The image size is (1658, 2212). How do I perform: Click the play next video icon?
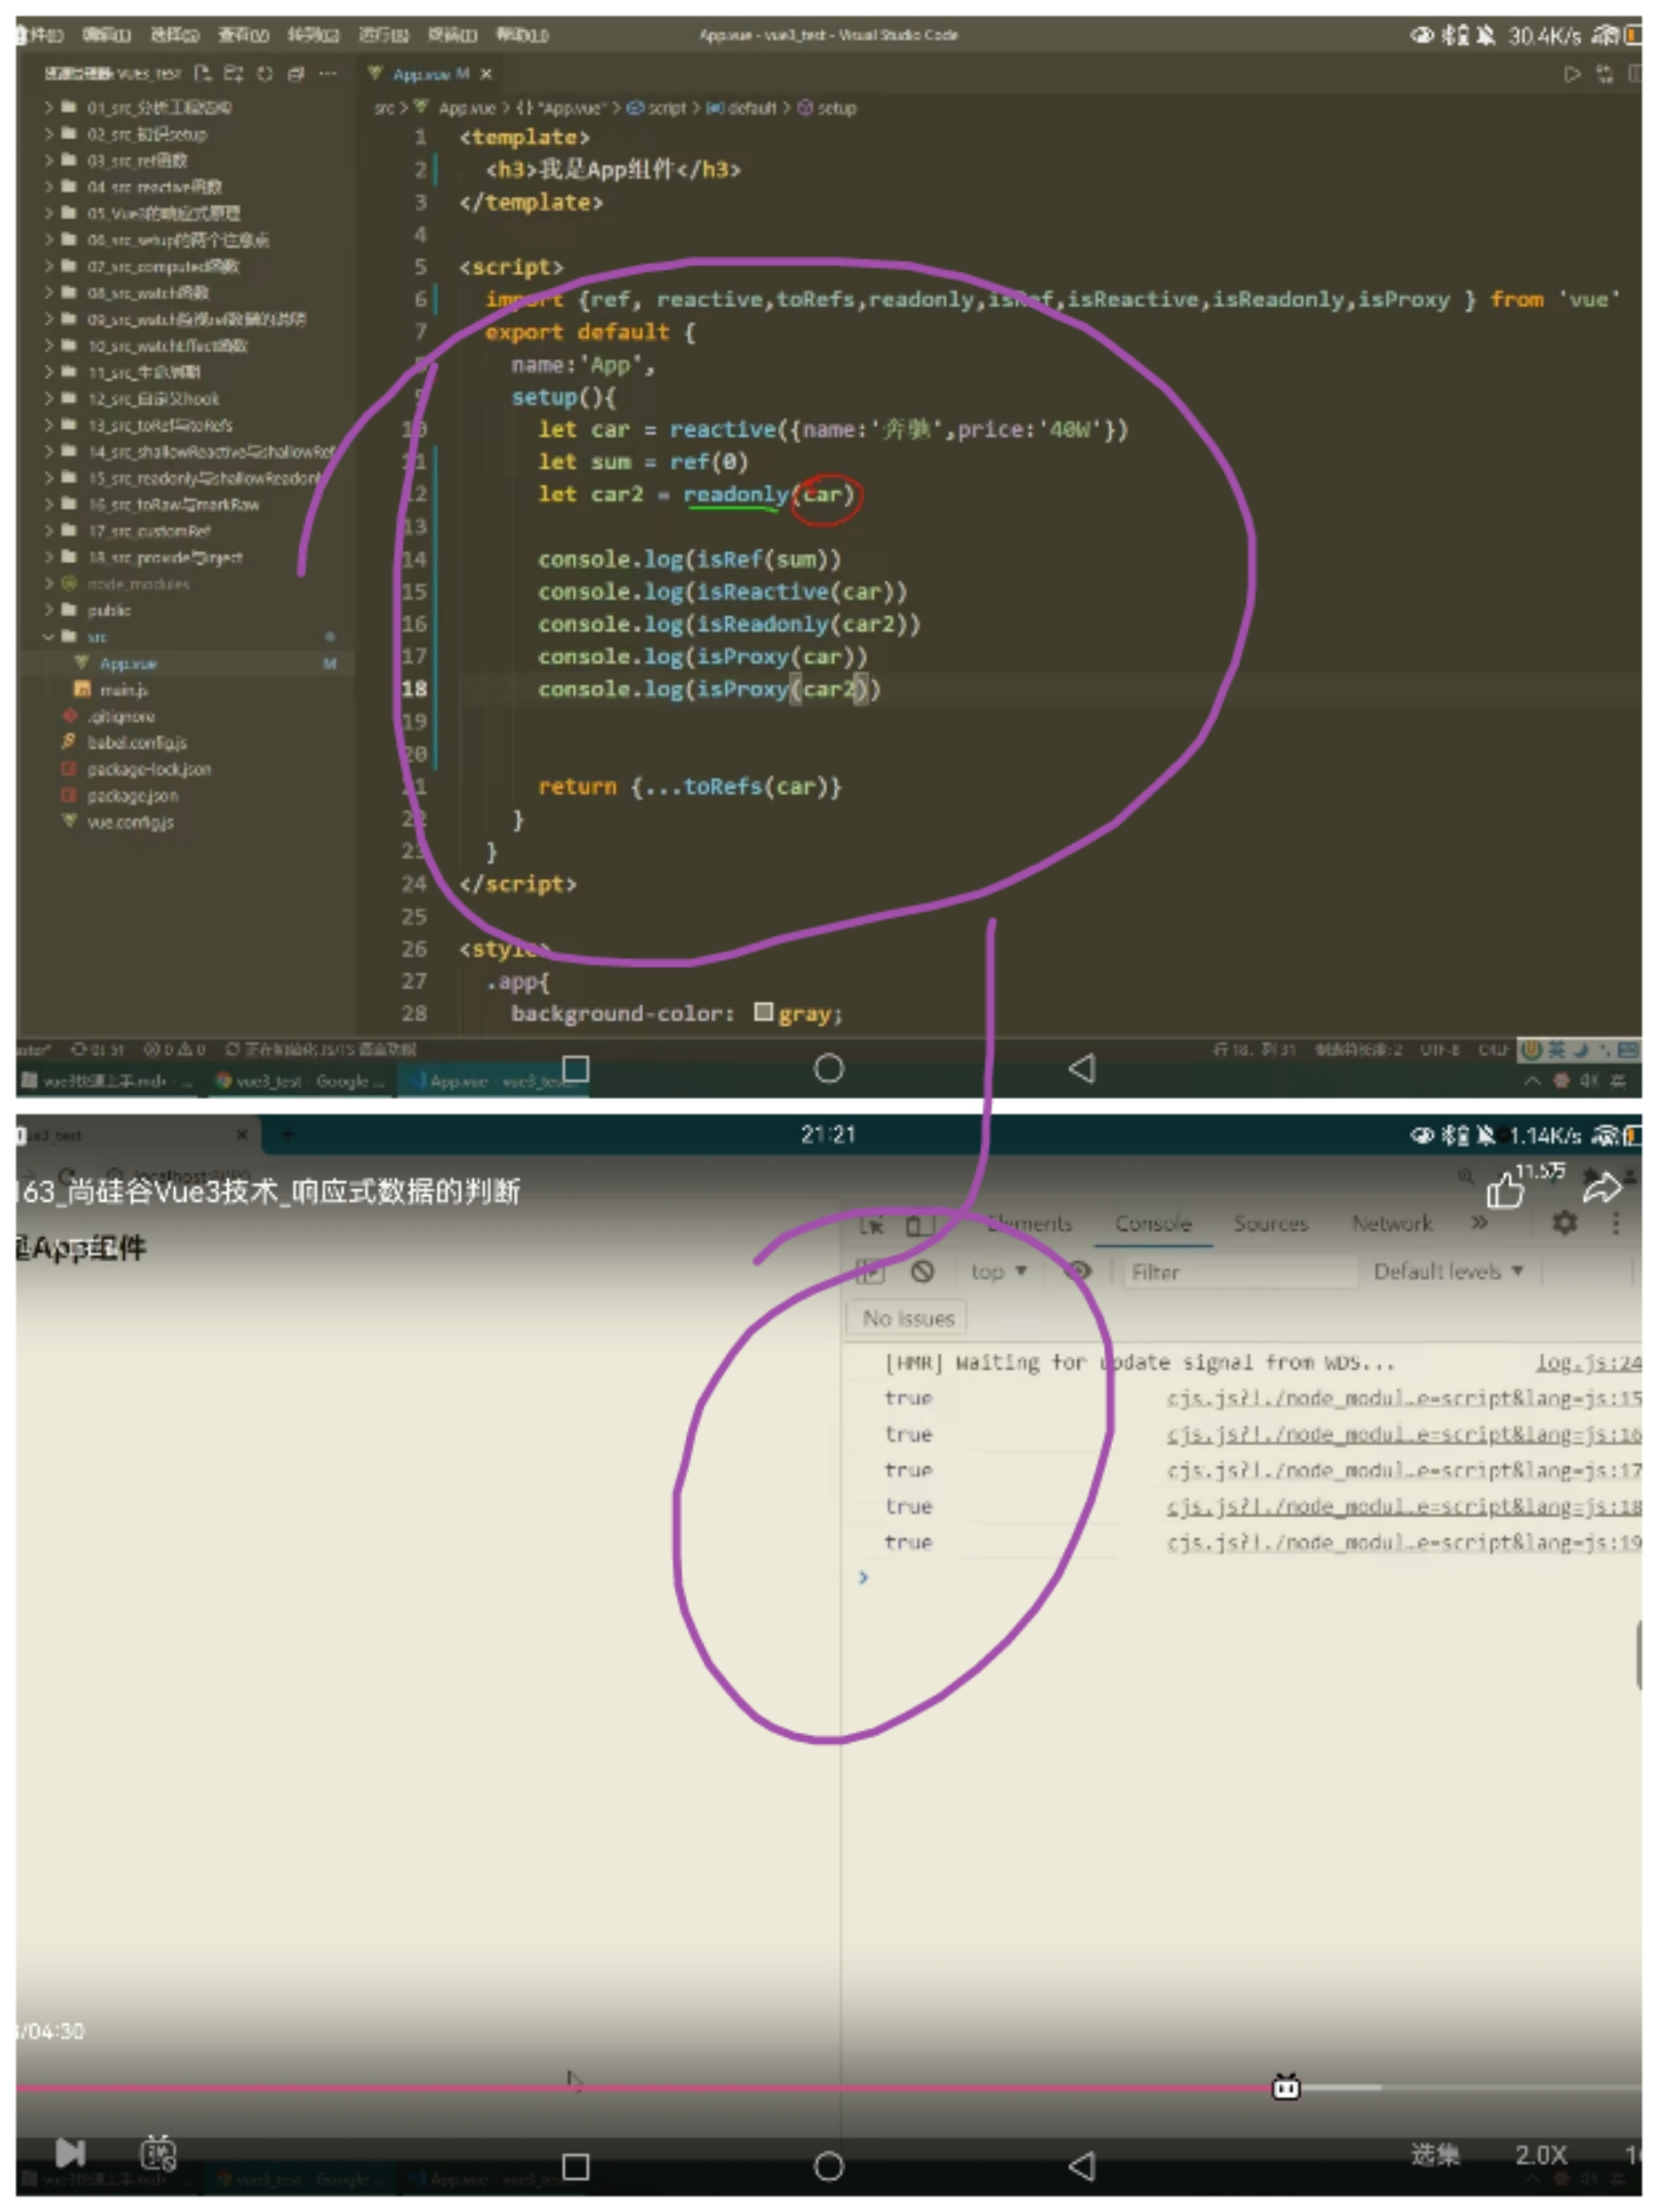point(70,2151)
